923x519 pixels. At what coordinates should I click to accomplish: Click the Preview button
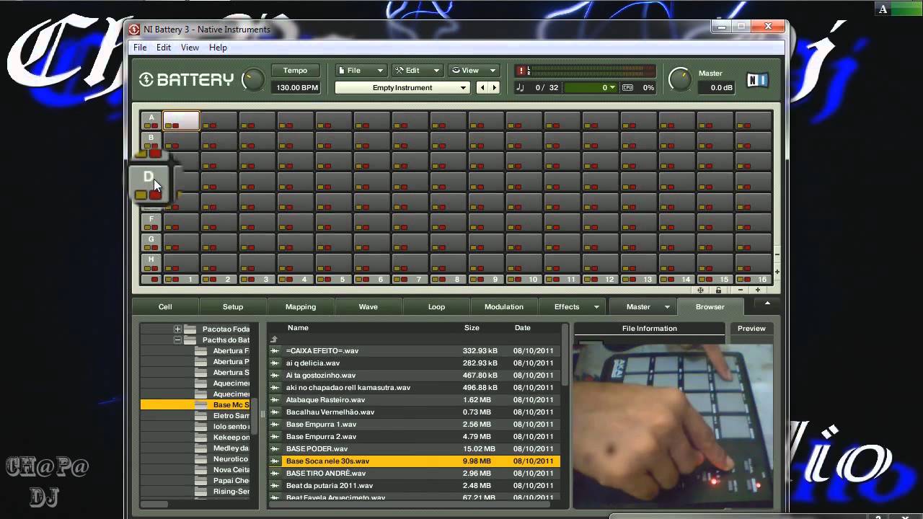(751, 328)
